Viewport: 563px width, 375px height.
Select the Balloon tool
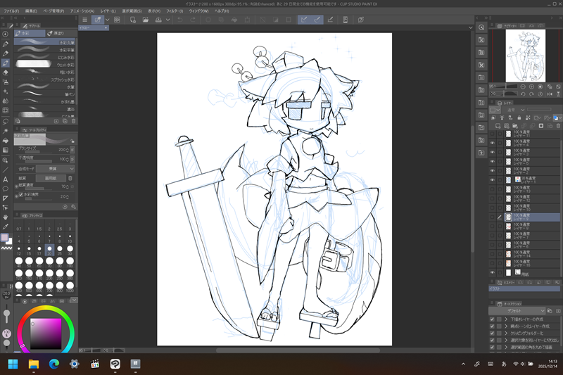(x=6, y=189)
